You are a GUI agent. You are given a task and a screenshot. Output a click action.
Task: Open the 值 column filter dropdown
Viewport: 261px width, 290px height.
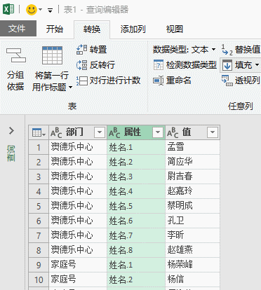pyautogui.click(x=213, y=132)
